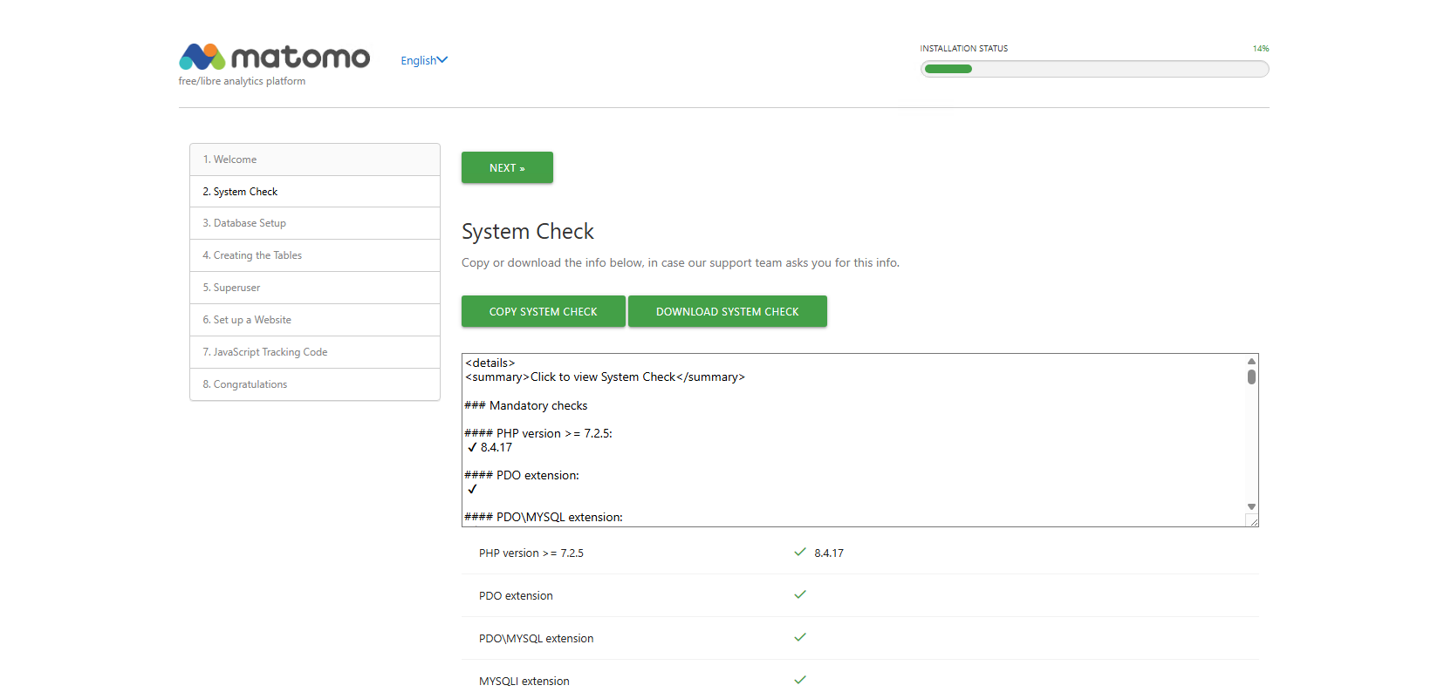Open the English language dropdown
This screenshot has height=699, width=1431.
[424, 60]
